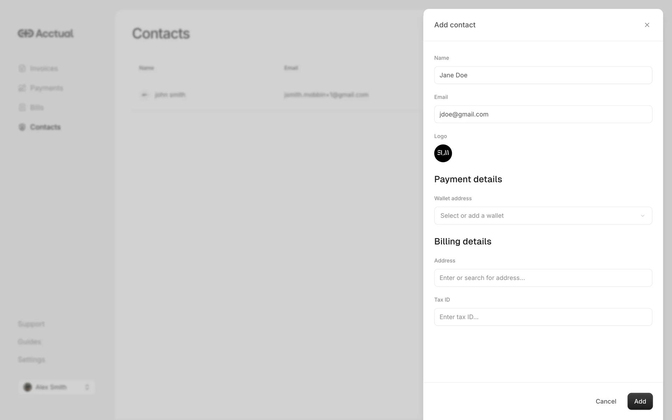This screenshot has height=420, width=672.
Task: Close the Add contact panel
Action: (x=647, y=25)
